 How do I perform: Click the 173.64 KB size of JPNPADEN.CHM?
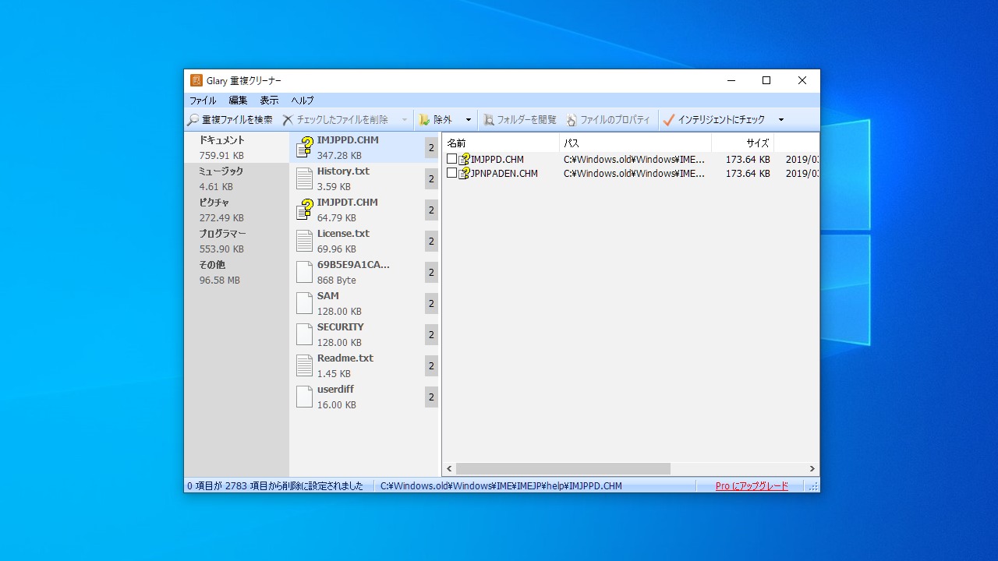point(748,174)
